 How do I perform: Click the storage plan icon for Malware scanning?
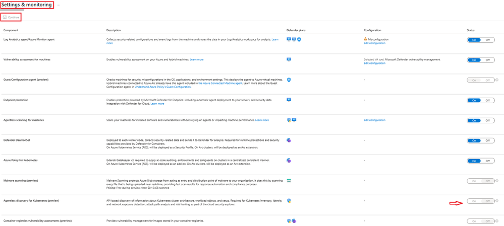289,181
